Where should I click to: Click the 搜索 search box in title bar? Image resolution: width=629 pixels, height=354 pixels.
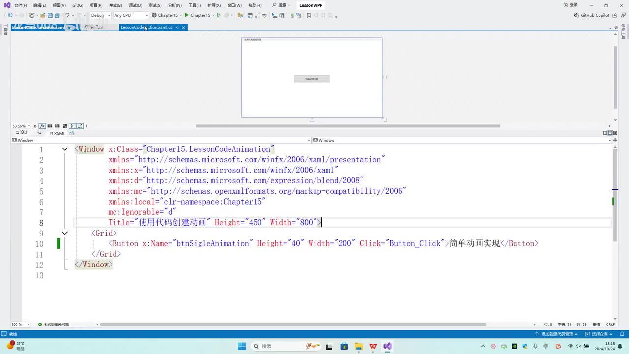coord(282,5)
